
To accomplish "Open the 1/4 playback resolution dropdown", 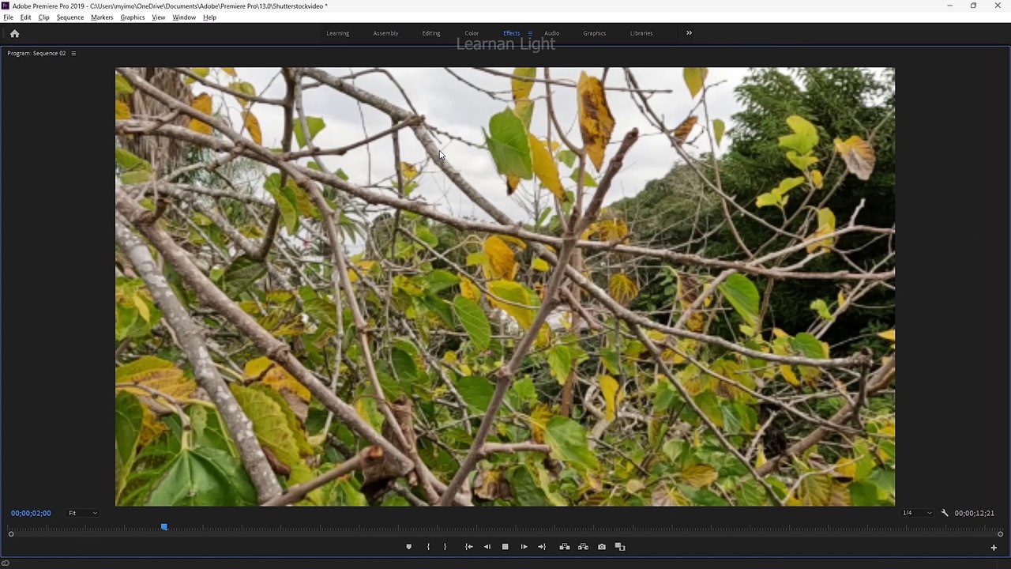I will click(917, 513).
